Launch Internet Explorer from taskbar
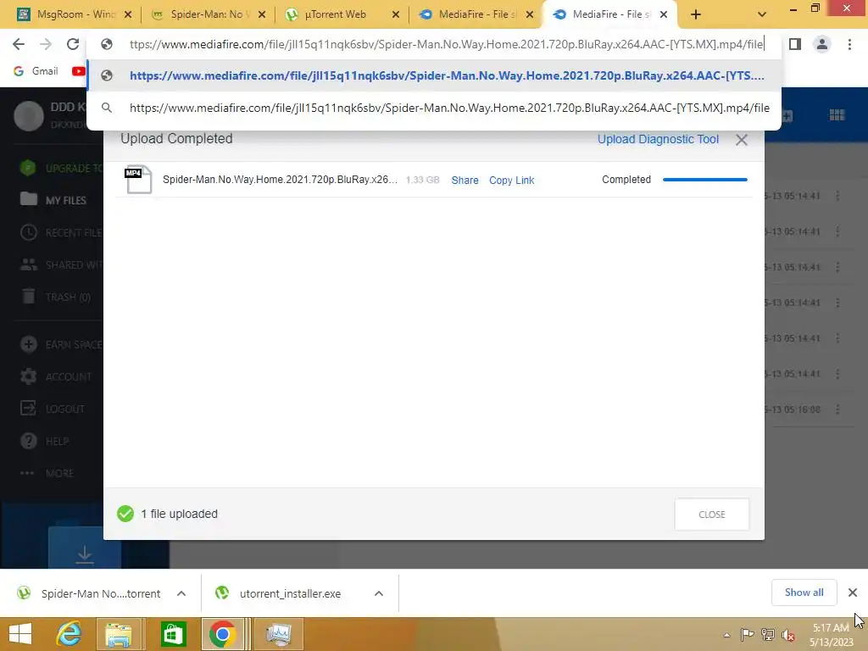The height and width of the screenshot is (651, 868). [x=70, y=634]
